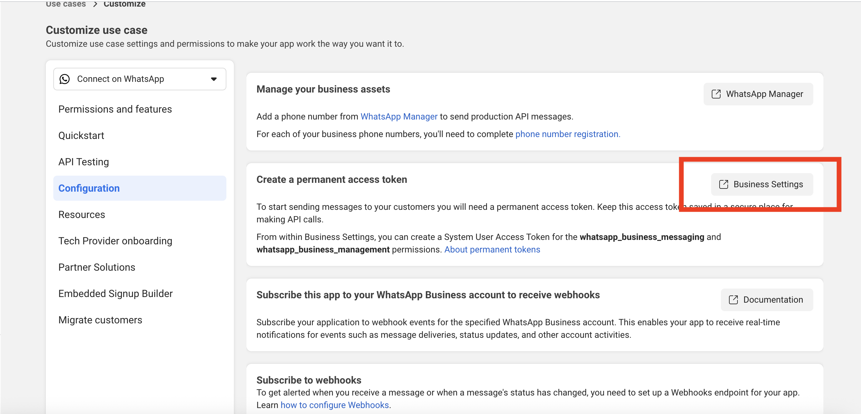Viewport: 861px width, 414px height.
Task: Click the whatsapp_business_messaging permission text
Action: [x=642, y=237]
